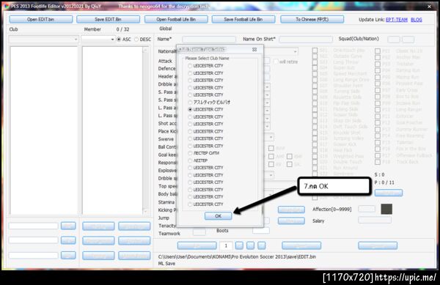Enable P03 Trickster playing style checkbox
The image size is (440, 285).
(378, 64)
